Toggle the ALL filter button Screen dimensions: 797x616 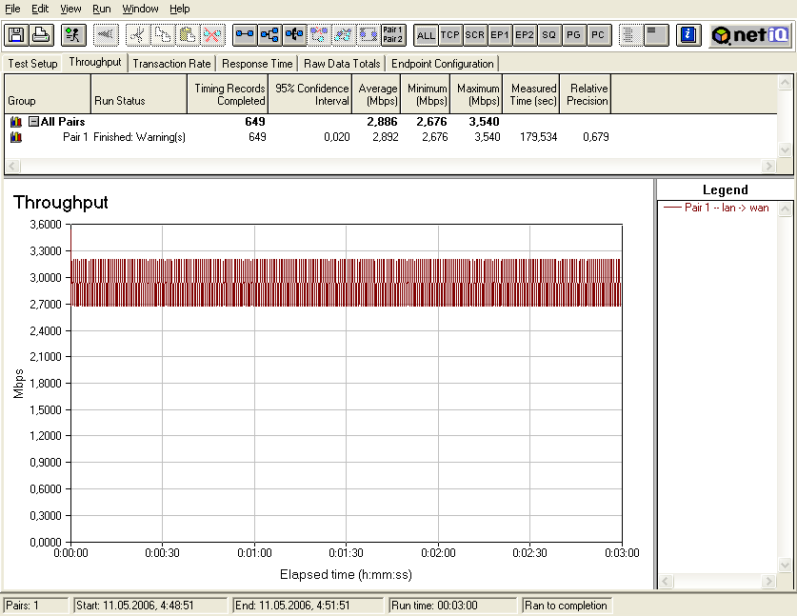426,35
